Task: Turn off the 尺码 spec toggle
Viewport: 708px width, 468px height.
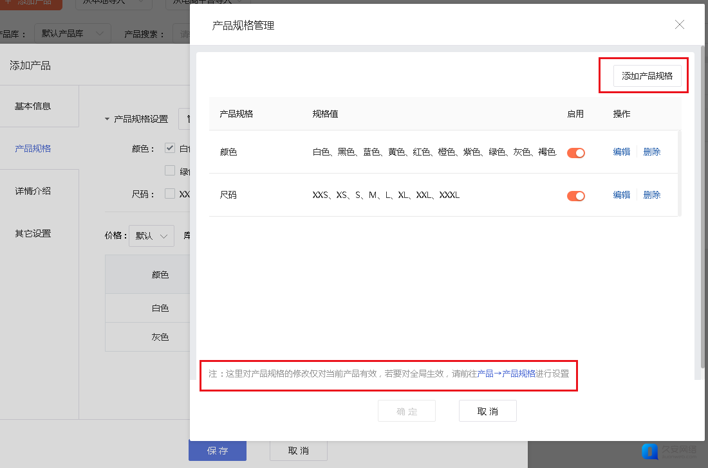Action: pyautogui.click(x=575, y=196)
